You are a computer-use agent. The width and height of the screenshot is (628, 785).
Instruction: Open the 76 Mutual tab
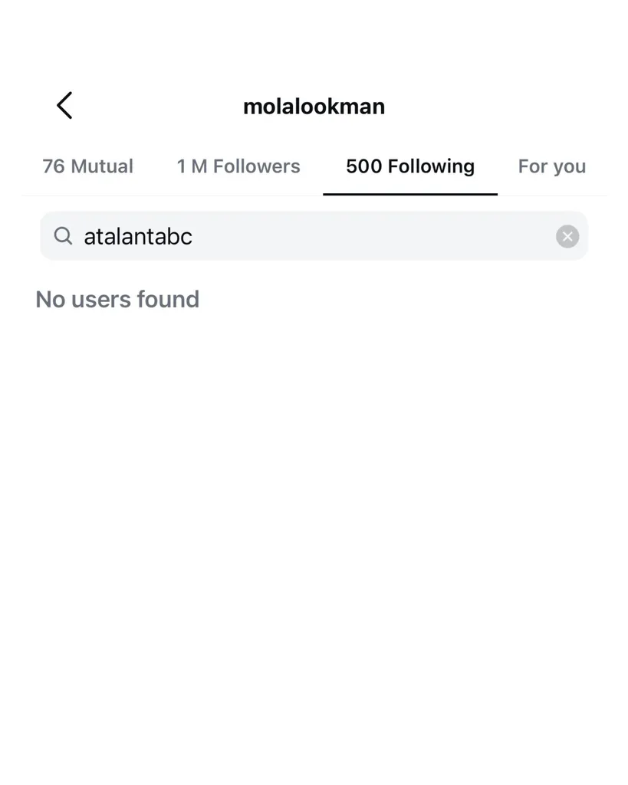pyautogui.click(x=87, y=166)
